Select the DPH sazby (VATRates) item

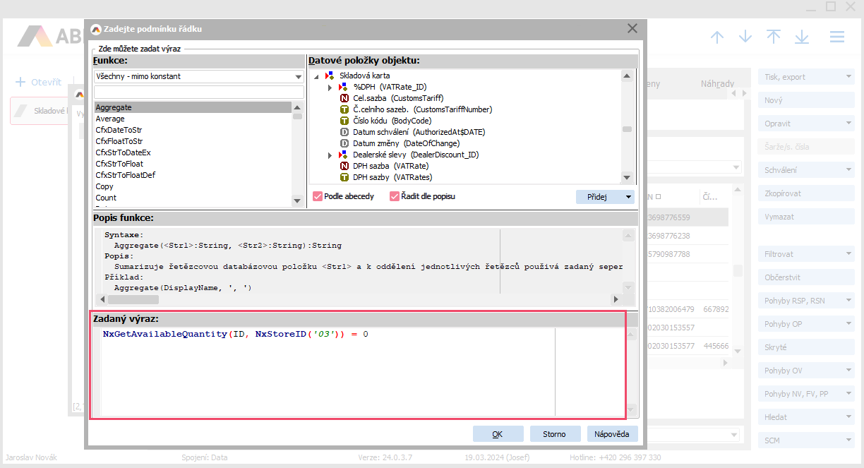(x=392, y=177)
